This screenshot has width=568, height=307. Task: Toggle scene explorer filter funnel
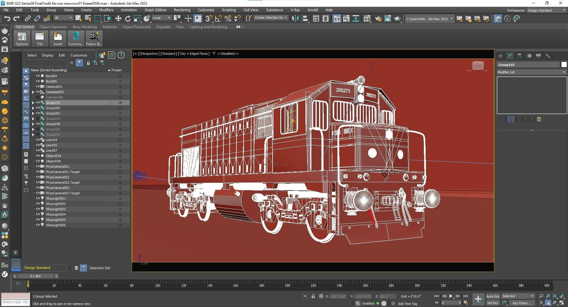[x=79, y=63]
